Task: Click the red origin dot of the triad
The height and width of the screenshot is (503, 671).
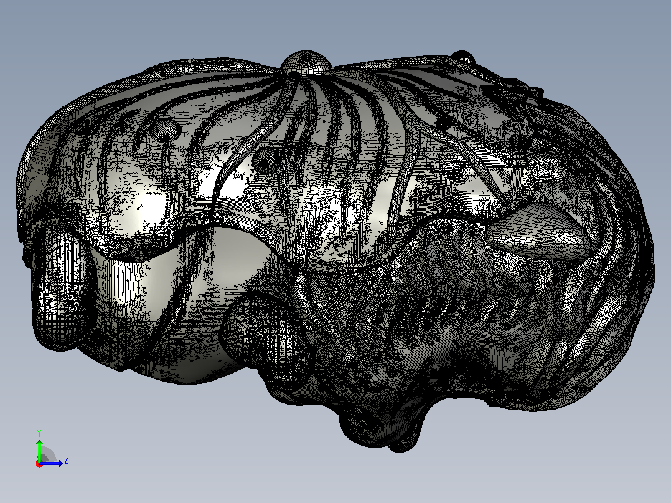Action: (x=39, y=464)
